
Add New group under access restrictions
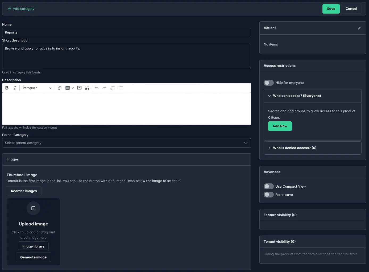coord(280,126)
